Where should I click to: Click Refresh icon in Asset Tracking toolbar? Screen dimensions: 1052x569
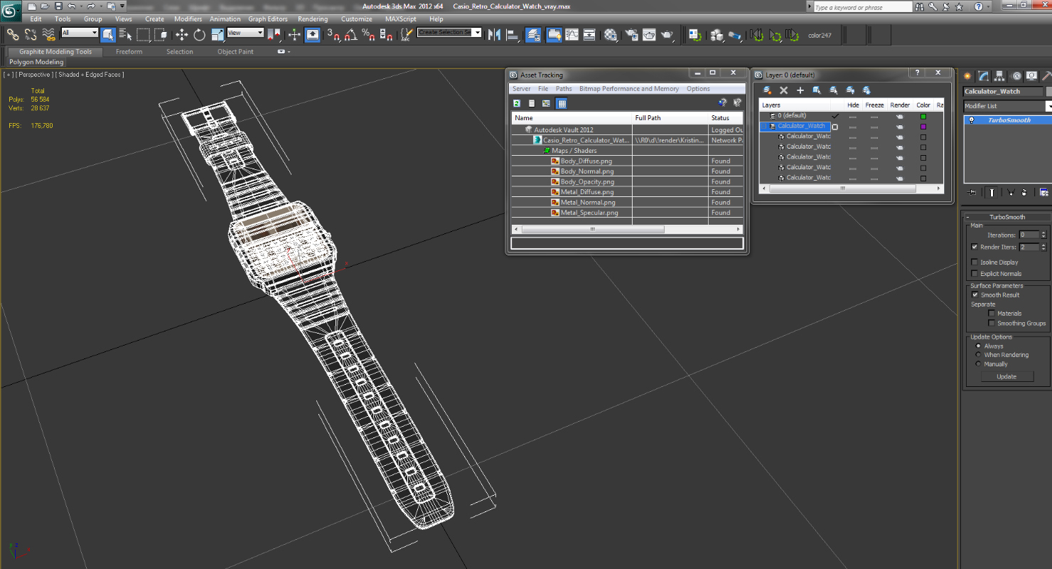pos(517,103)
